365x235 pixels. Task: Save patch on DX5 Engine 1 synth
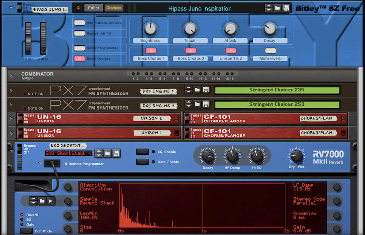click(206, 90)
